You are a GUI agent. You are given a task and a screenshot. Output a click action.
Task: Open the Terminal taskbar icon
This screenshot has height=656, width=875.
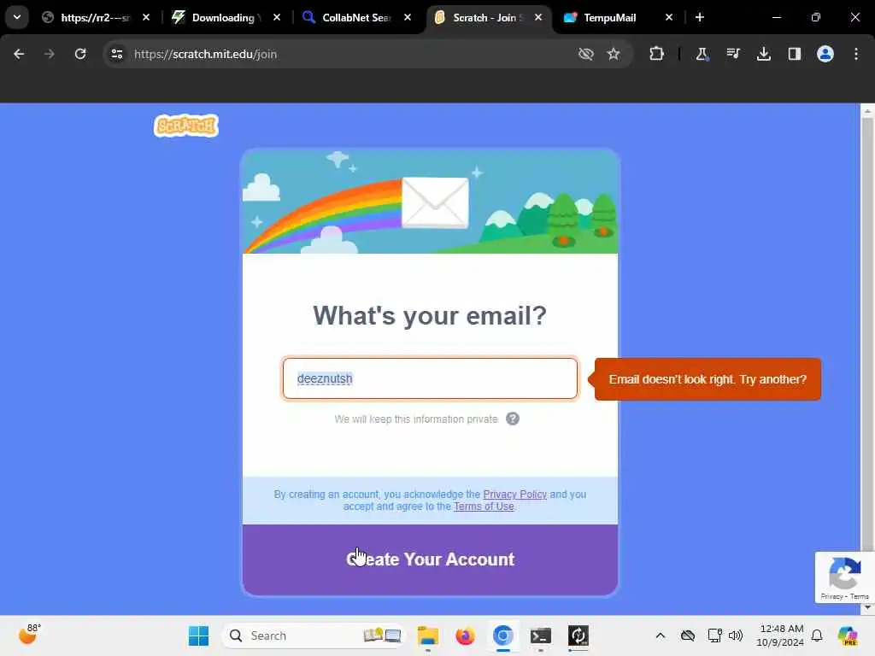pyautogui.click(x=540, y=635)
